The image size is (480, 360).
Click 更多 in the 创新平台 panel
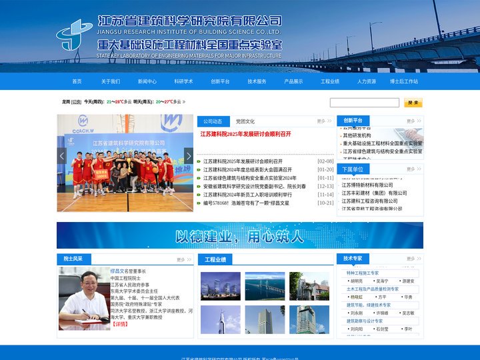414,121
